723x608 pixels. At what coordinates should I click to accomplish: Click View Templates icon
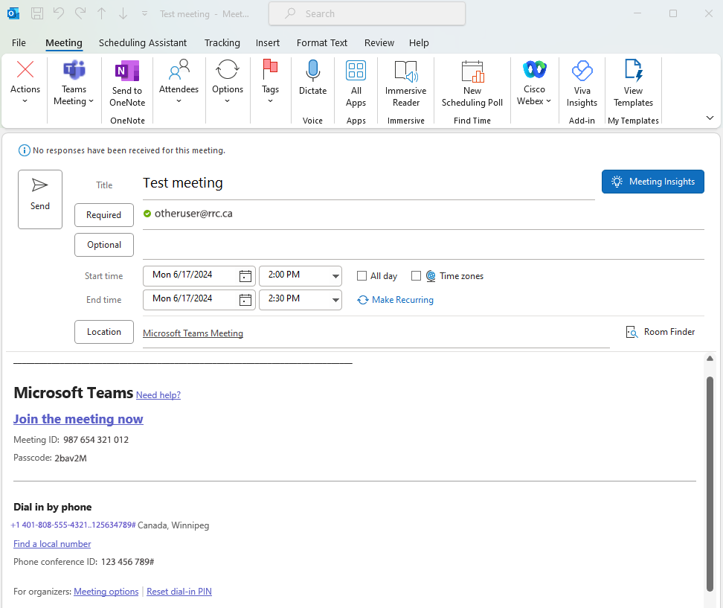[x=633, y=73]
